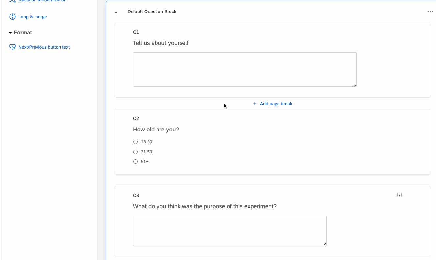Click the Add page break text link
The image size is (436, 260).
(276, 104)
